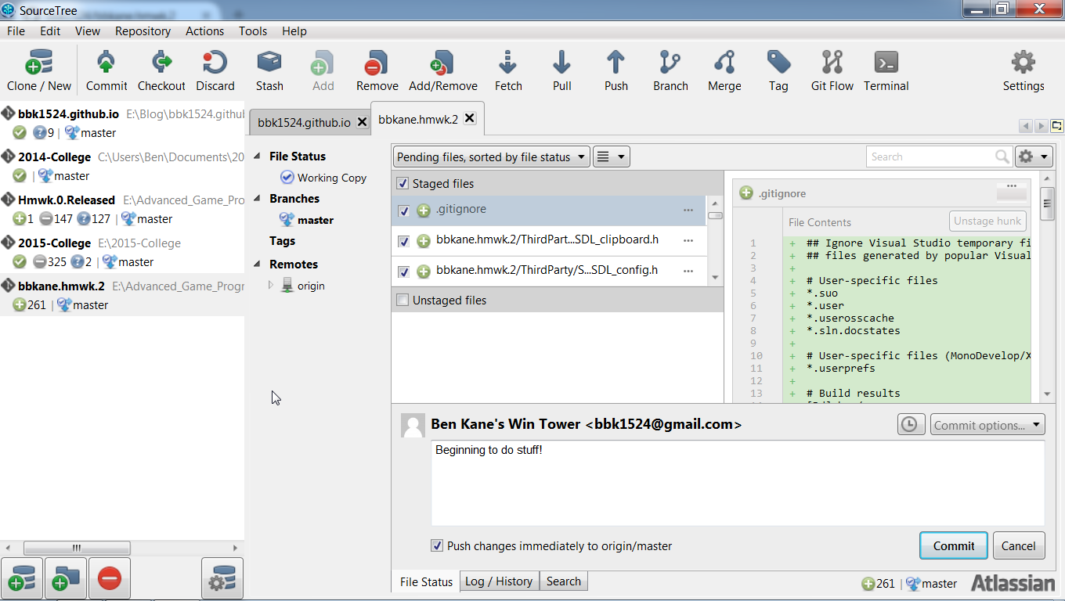
Task: Click the Cancel button
Action: [x=1019, y=545]
